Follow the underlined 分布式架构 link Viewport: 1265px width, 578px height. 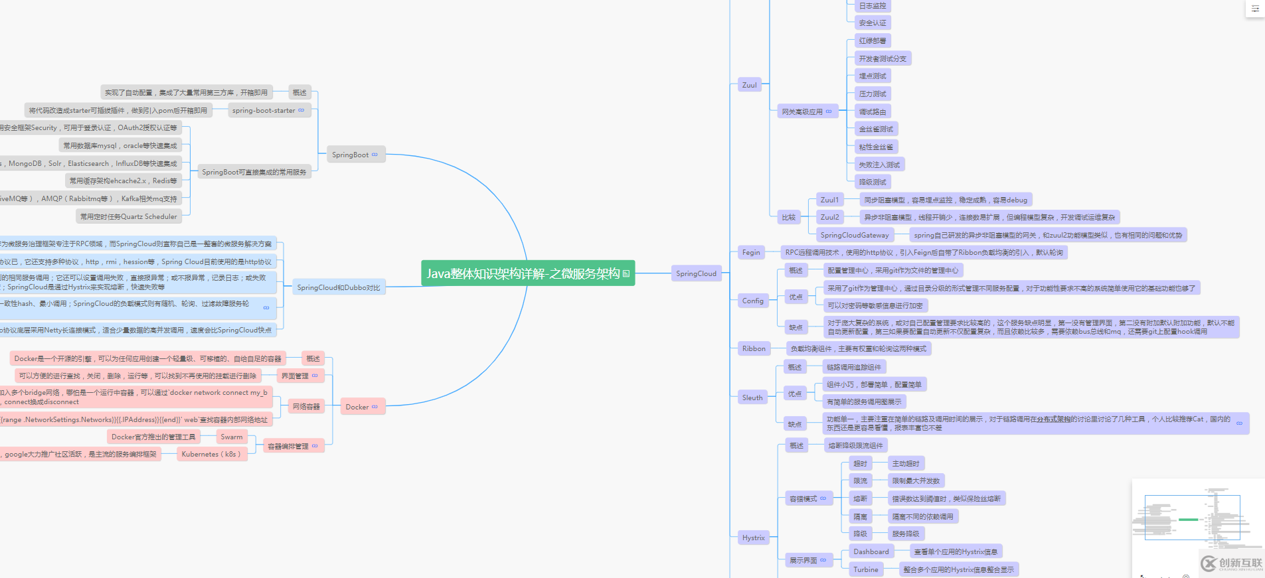pos(1054,419)
